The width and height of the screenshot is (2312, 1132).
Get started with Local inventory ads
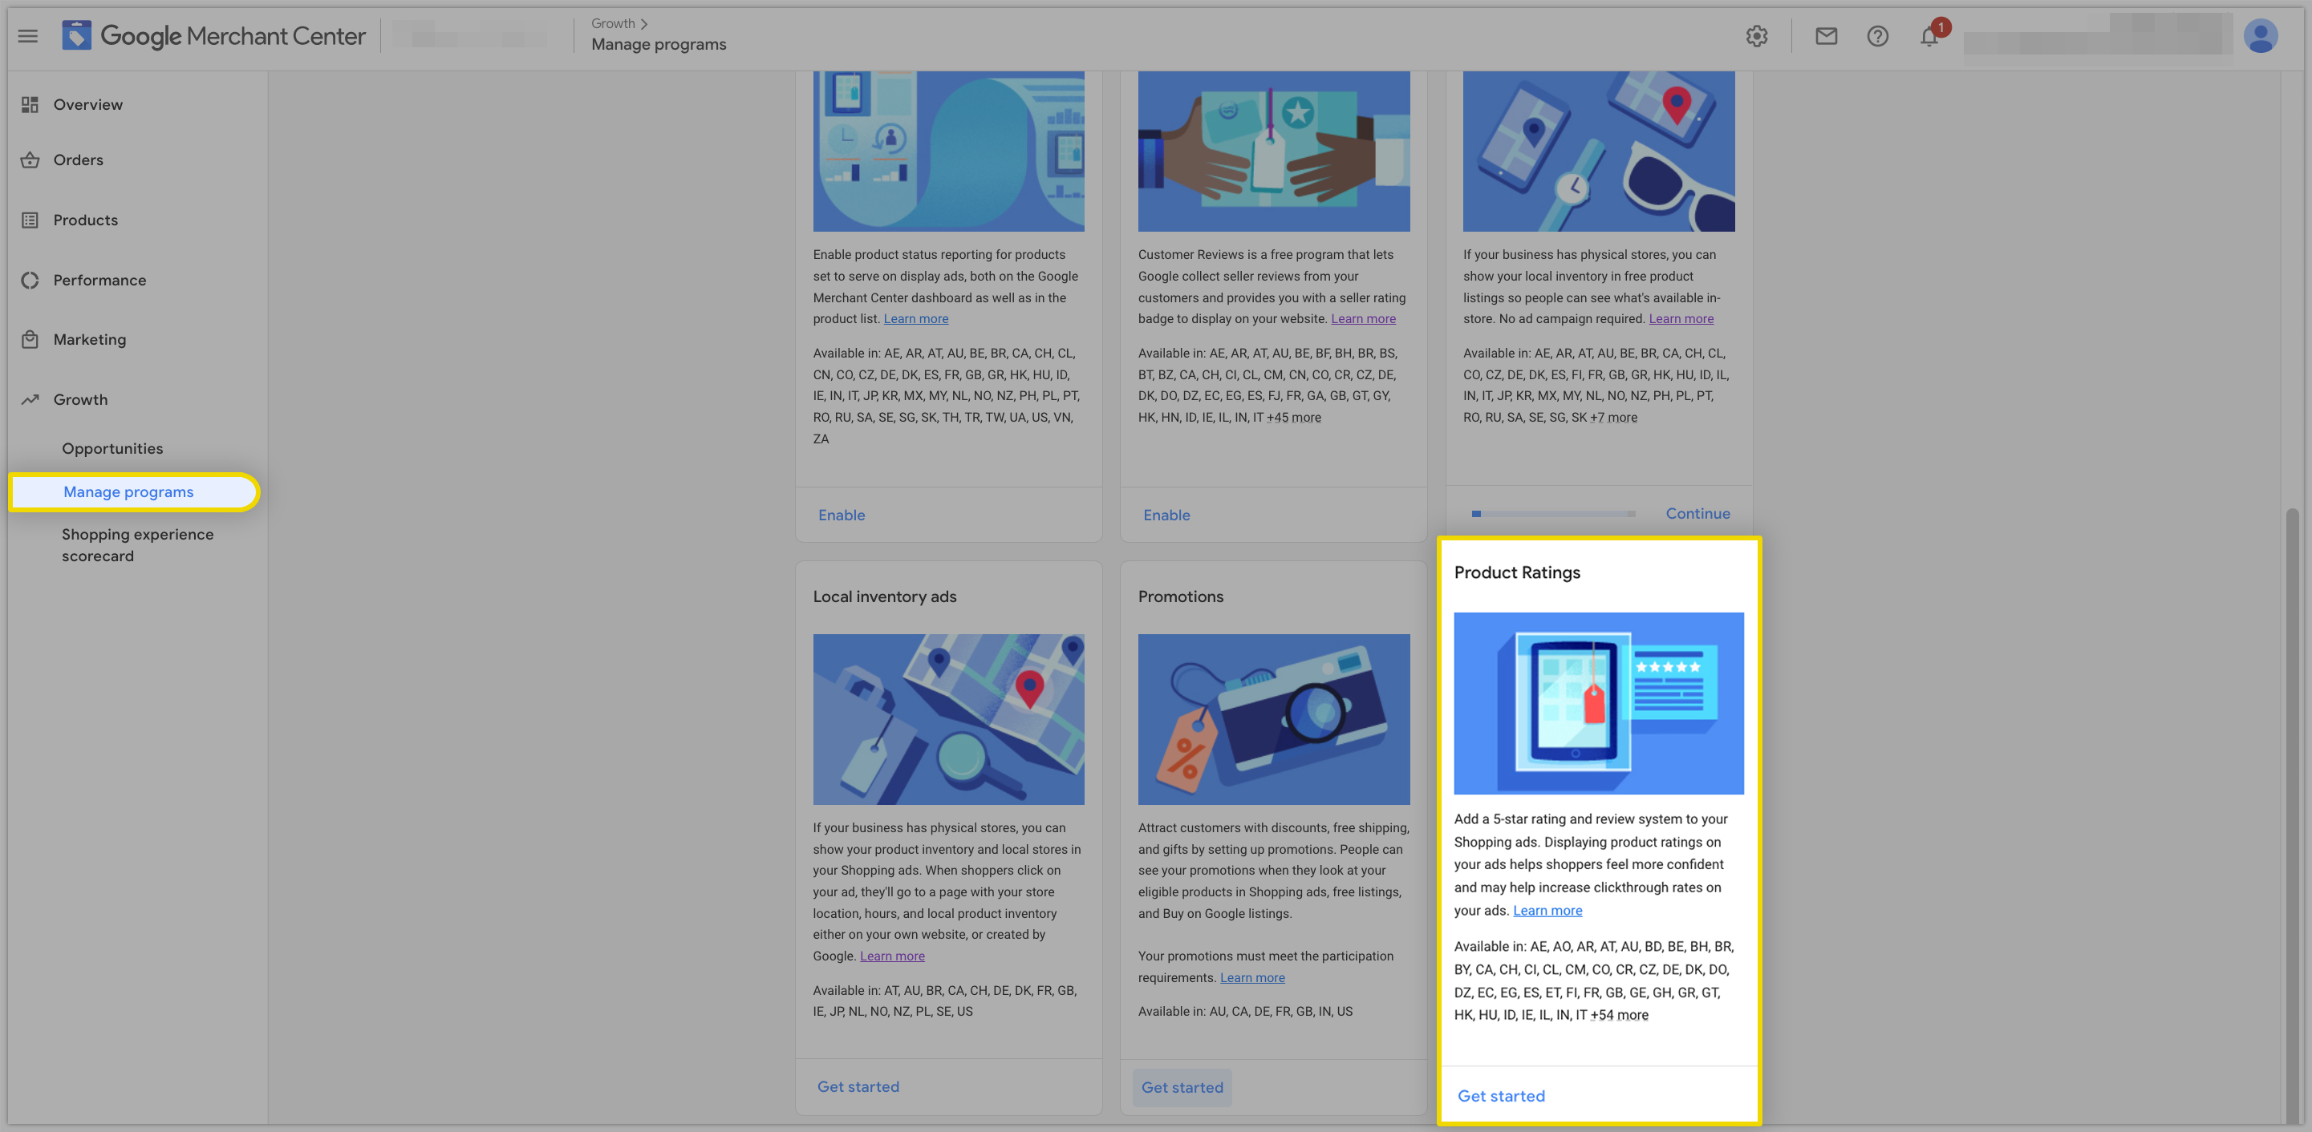tap(857, 1086)
